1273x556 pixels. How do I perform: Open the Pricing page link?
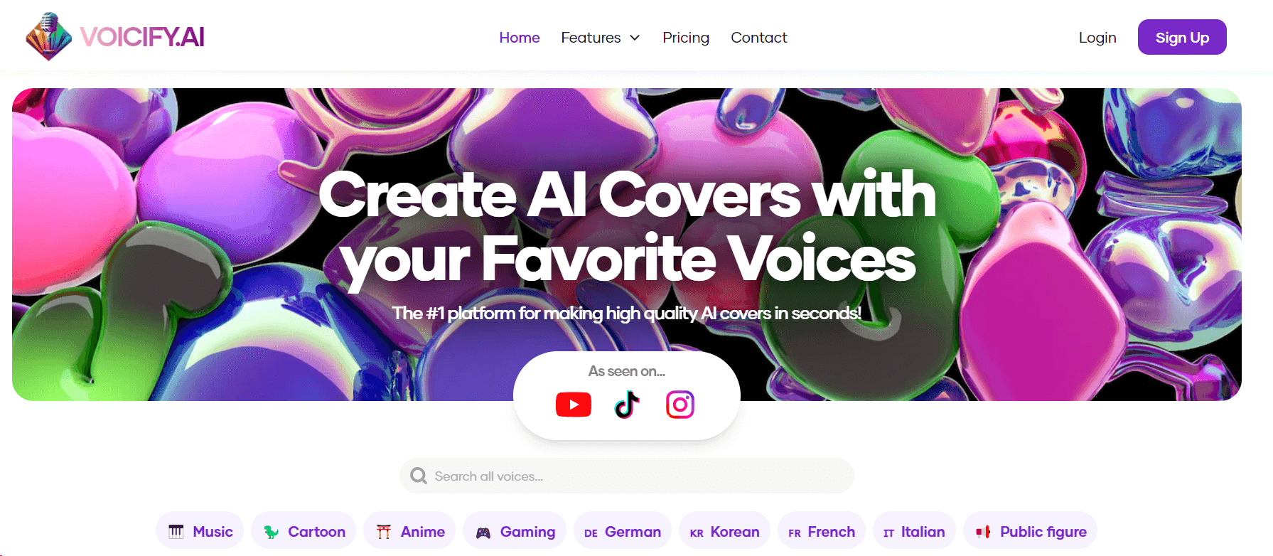tap(686, 38)
